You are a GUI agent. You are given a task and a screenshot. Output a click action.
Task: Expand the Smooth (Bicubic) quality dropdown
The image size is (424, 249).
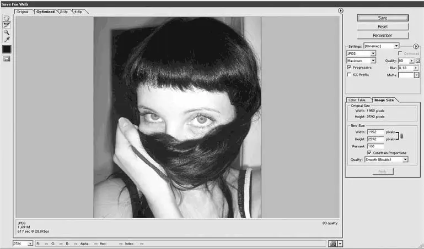[x=386, y=159]
